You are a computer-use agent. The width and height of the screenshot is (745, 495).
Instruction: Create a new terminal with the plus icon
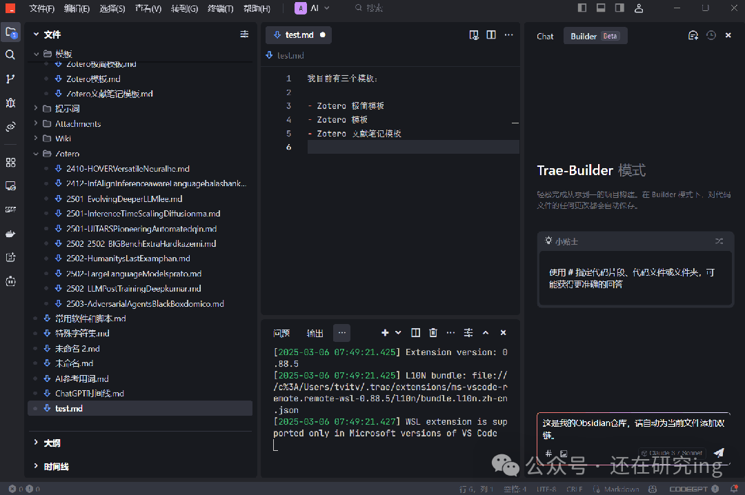pyautogui.click(x=384, y=332)
